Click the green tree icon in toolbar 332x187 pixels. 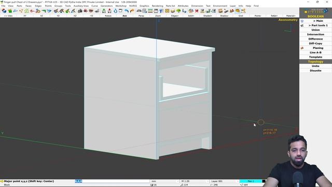[178, 11]
